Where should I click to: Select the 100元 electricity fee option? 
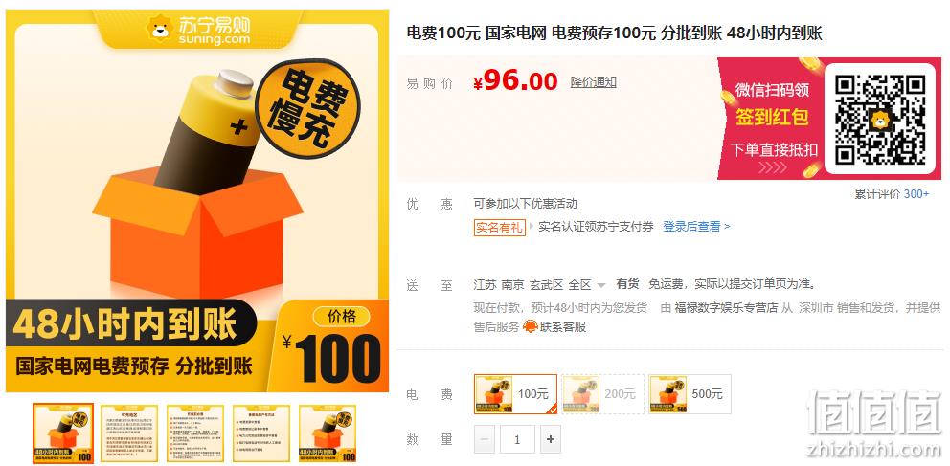tap(515, 394)
